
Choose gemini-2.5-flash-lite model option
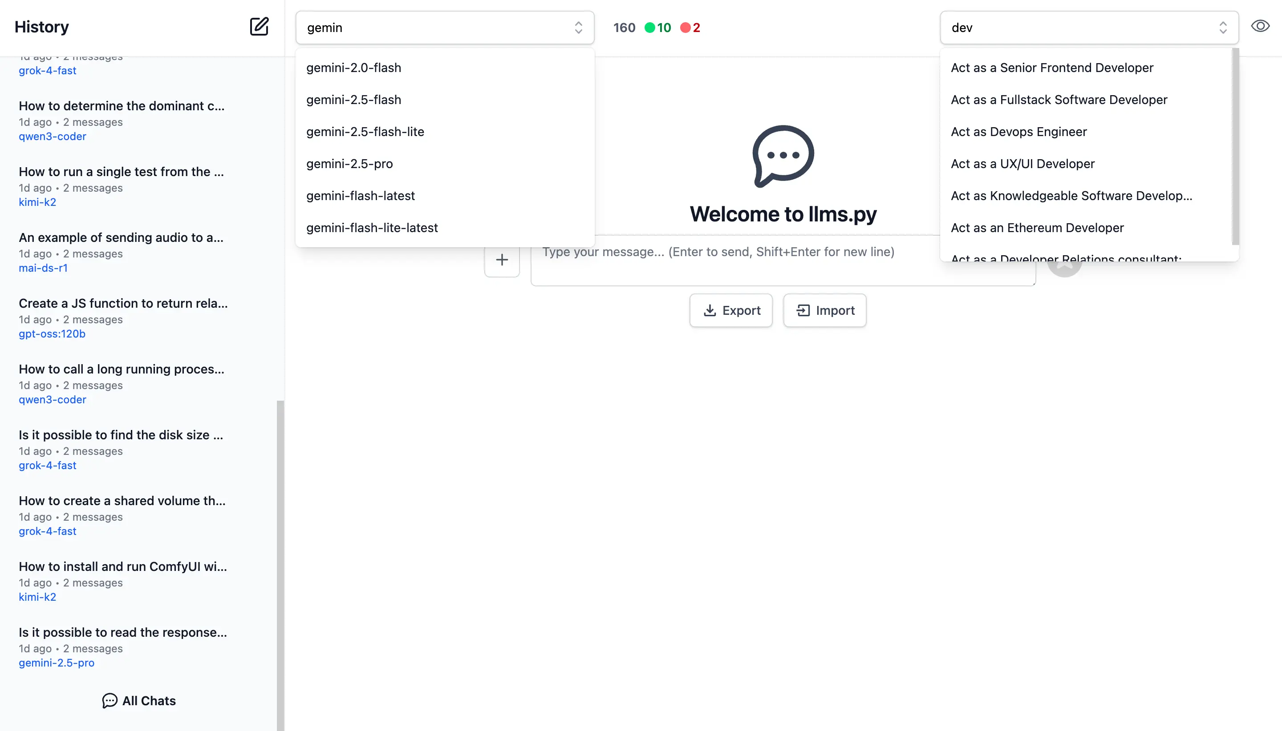click(445, 132)
